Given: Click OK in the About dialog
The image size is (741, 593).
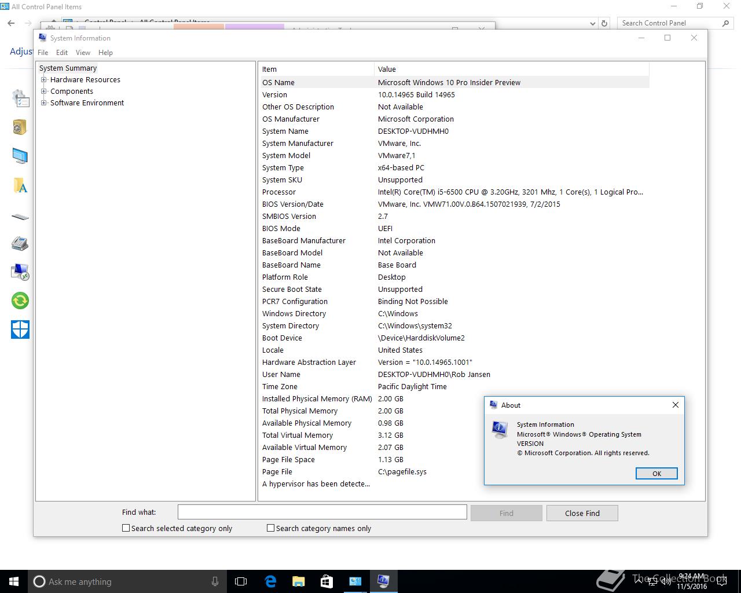Looking at the screenshot, I should 656,474.
